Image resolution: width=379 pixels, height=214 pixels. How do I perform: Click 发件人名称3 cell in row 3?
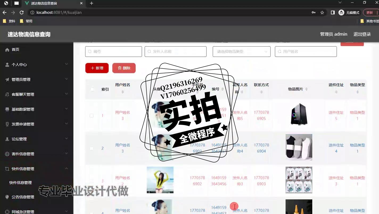coord(240,181)
